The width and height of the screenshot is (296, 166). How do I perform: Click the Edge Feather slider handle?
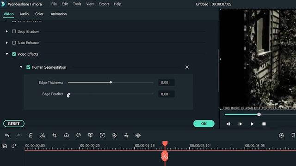pyautogui.click(x=69, y=94)
